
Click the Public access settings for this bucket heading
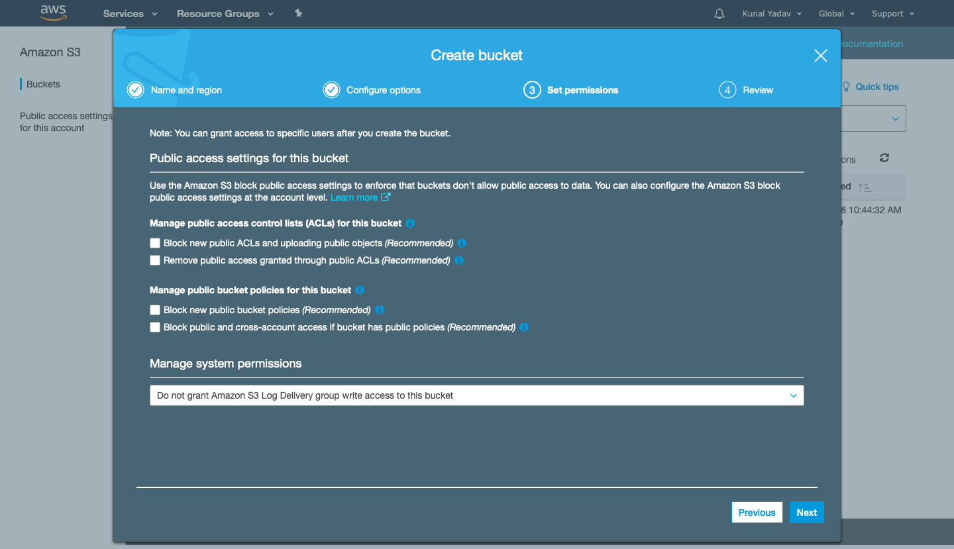(x=249, y=158)
